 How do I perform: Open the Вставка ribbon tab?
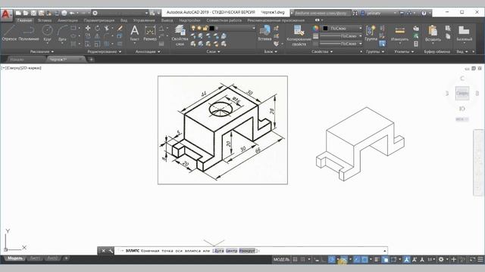tap(45, 20)
